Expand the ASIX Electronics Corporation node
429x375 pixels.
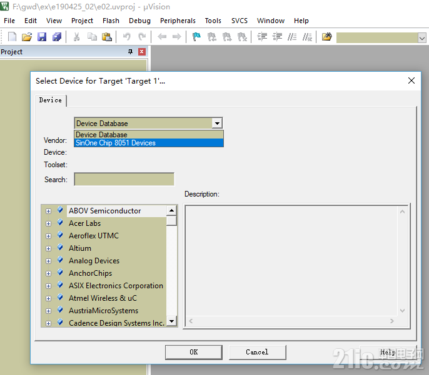pyautogui.click(x=48, y=286)
